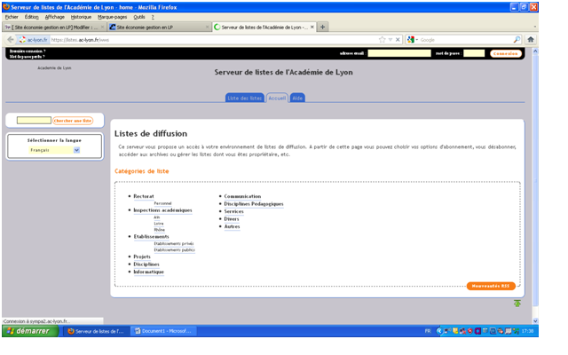Click the adresse email input field
The height and width of the screenshot is (355, 568).
pos(399,53)
